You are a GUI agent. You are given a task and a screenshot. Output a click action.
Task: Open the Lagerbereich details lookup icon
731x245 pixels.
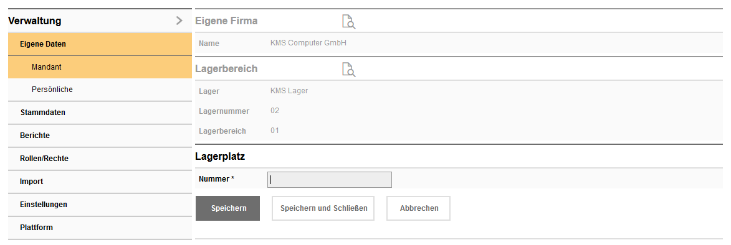point(349,69)
